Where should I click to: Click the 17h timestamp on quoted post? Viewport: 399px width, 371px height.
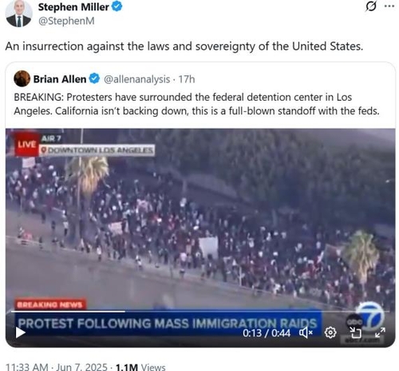point(187,79)
